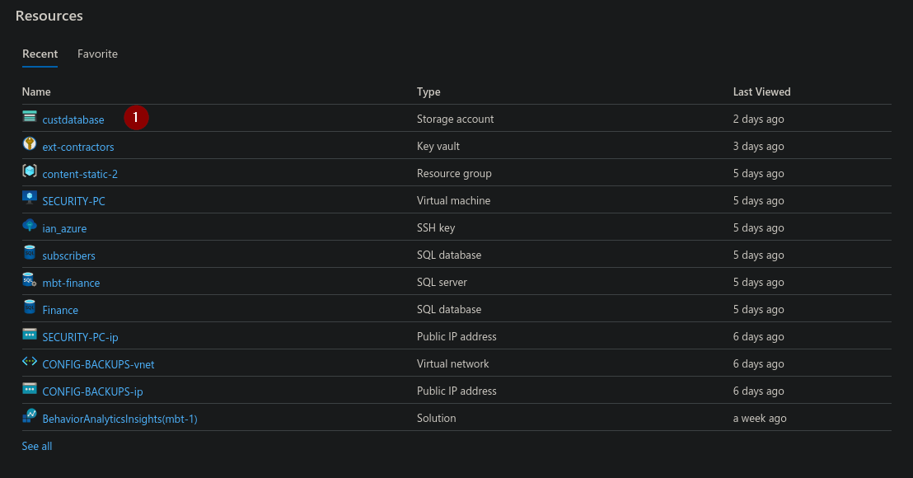The height and width of the screenshot is (478, 913).
Task: Click the Virtual network icon beside CONFIG-BACKUPS-vnet
Action: 30,363
